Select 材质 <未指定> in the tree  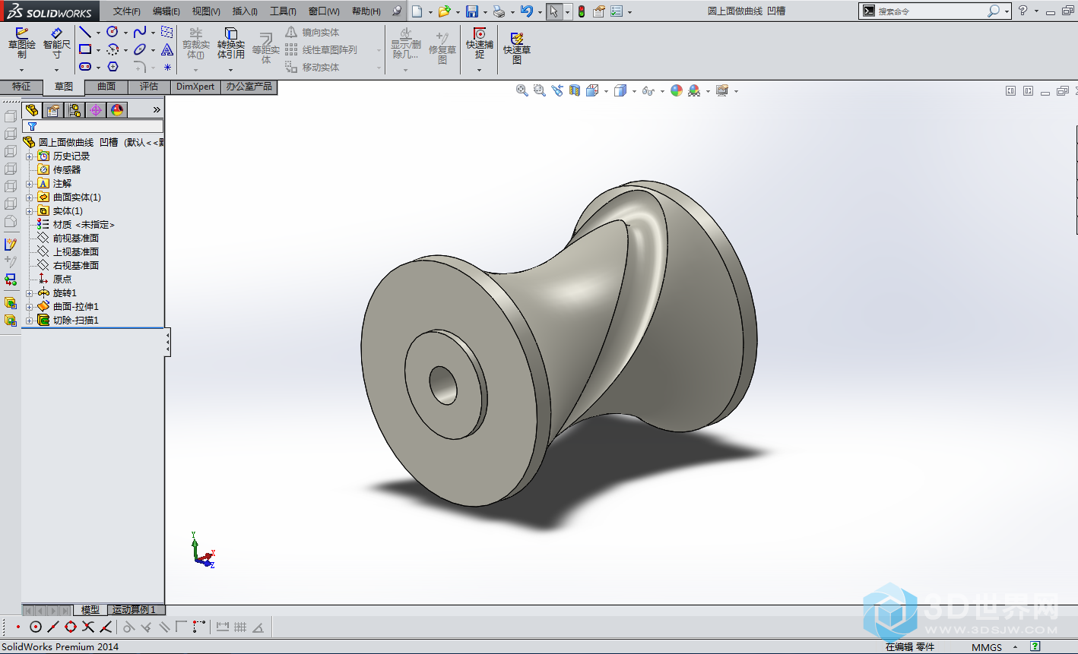(x=83, y=225)
